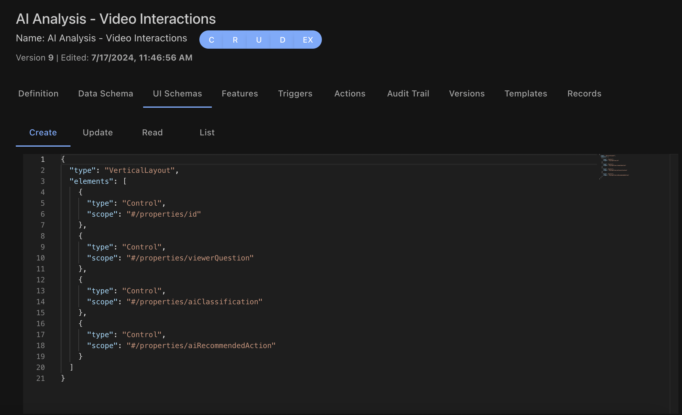Viewport: 682px width, 415px height.
Task: Click the EX permission badge
Action: coord(308,40)
